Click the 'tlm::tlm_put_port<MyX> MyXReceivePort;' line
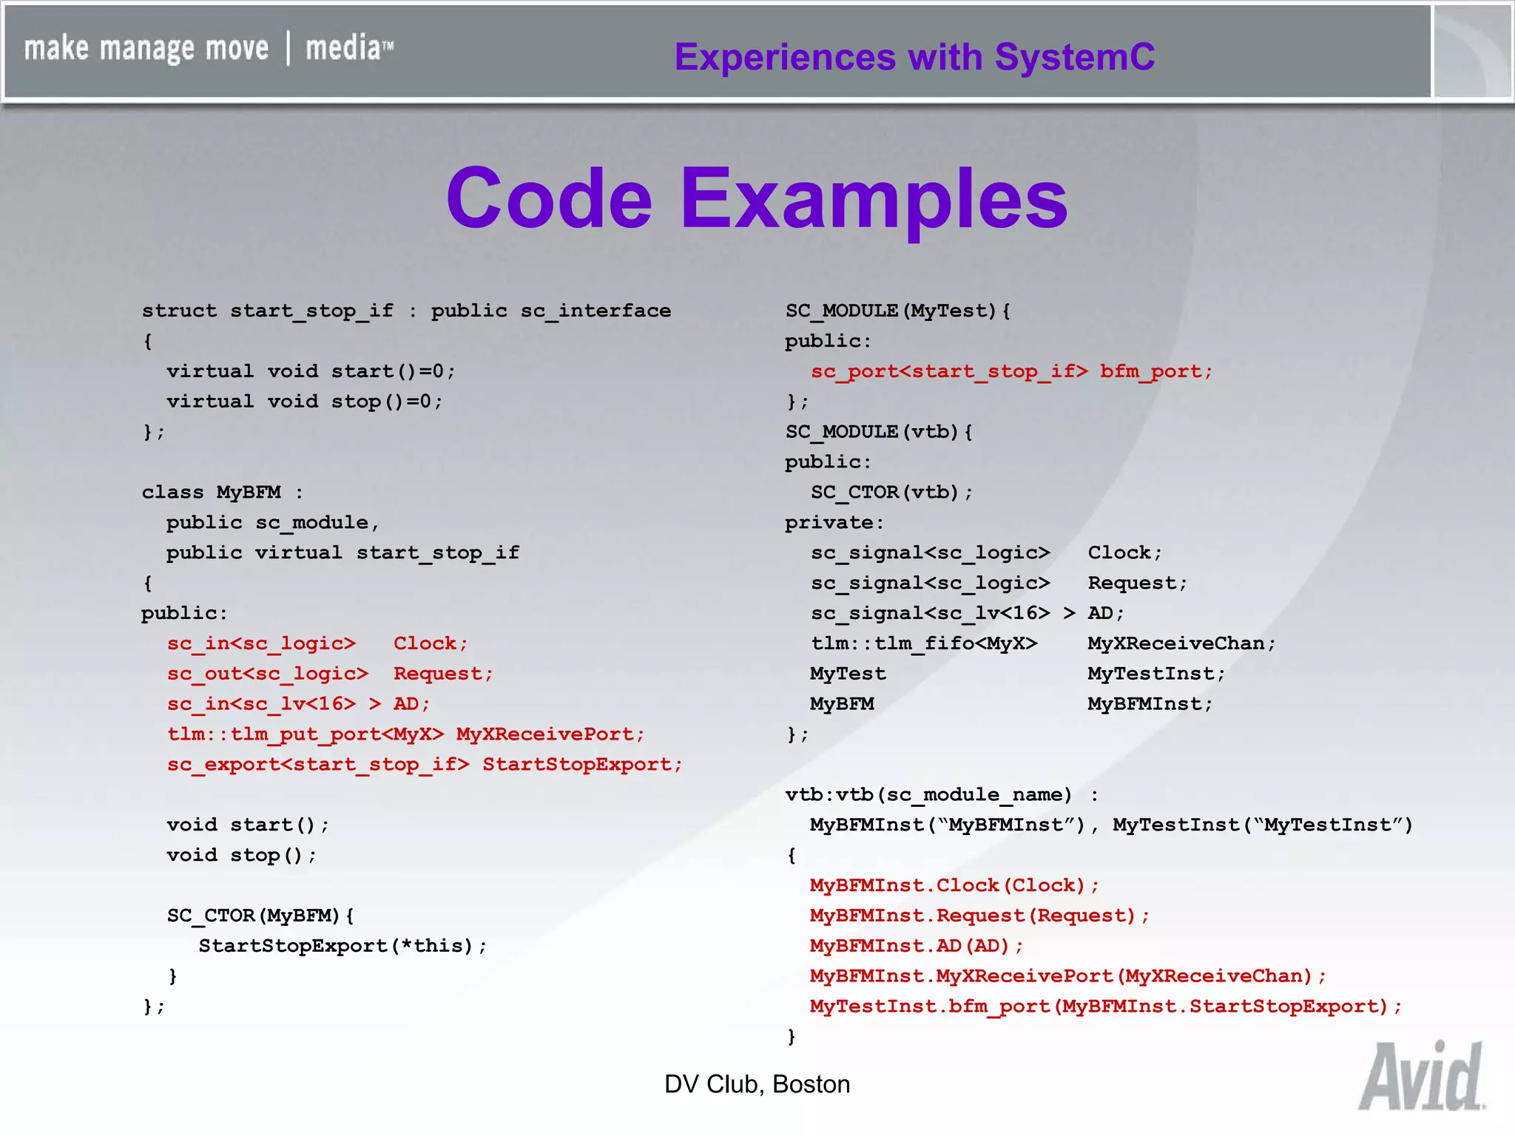Viewport: 1515px width, 1136px height. (406, 734)
